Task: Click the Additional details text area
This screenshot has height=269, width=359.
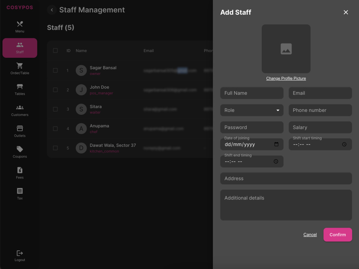Action: click(x=286, y=205)
